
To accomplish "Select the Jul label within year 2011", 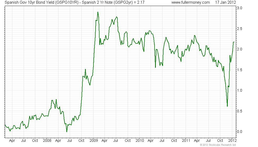I will [208, 141].
